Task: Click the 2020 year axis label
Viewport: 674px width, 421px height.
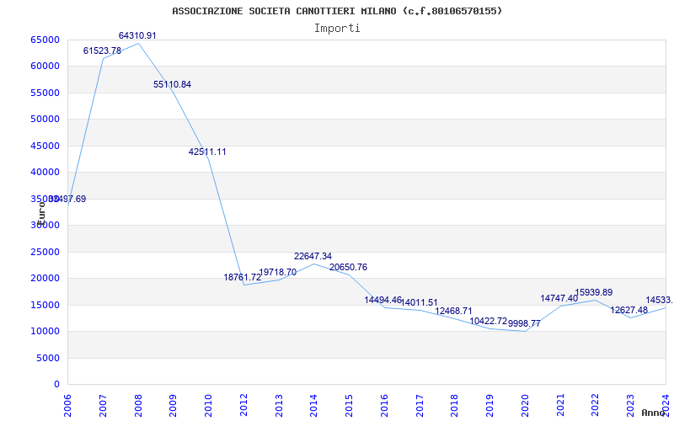Action: (525, 406)
